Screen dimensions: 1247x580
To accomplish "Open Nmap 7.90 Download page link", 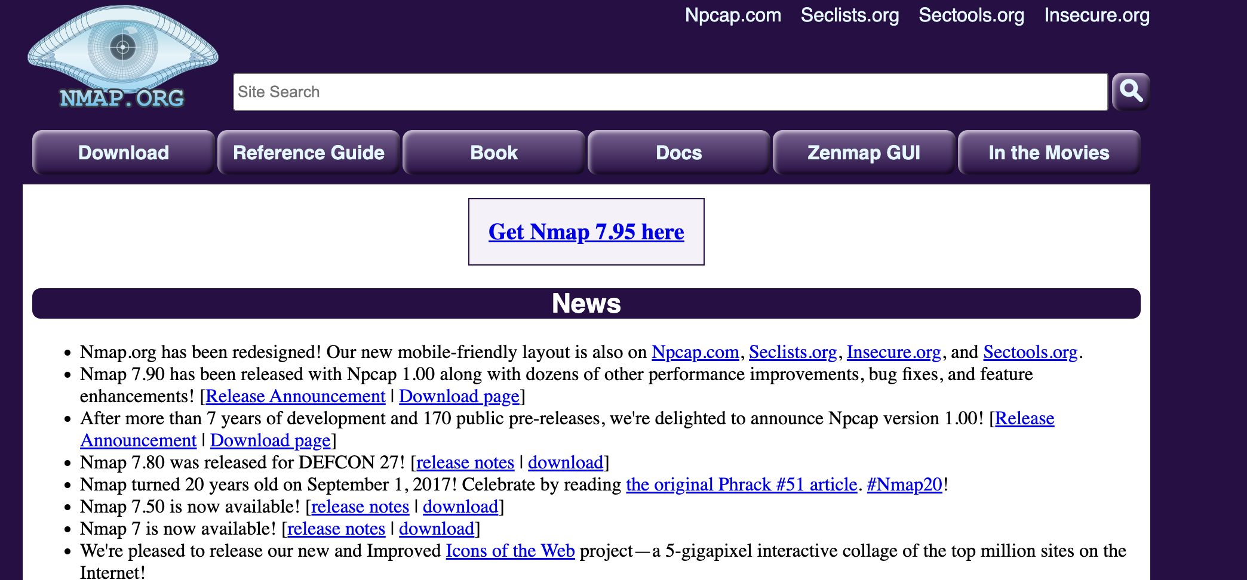I will pyautogui.click(x=459, y=396).
